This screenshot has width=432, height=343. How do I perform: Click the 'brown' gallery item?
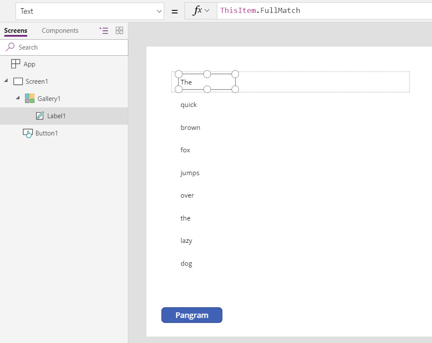coord(191,128)
